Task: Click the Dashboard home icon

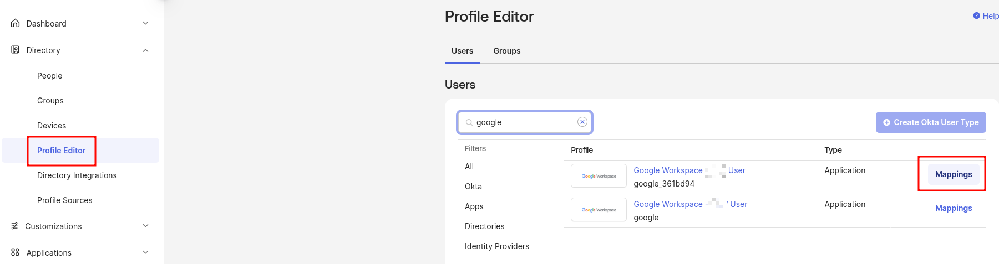Action: pyautogui.click(x=16, y=23)
